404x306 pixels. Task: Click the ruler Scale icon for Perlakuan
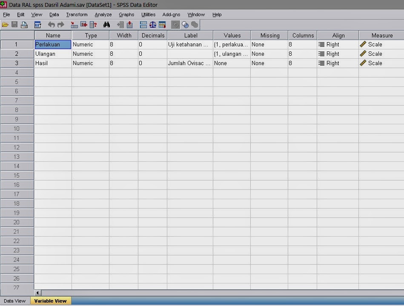pyautogui.click(x=363, y=44)
